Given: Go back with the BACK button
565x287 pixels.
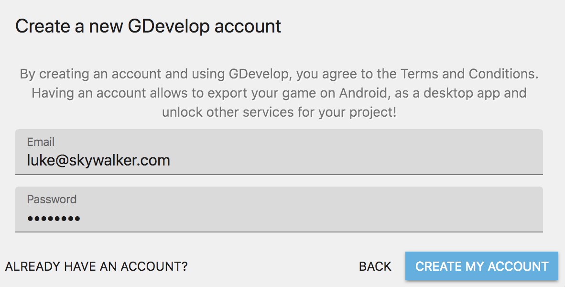Looking at the screenshot, I should 375,266.
